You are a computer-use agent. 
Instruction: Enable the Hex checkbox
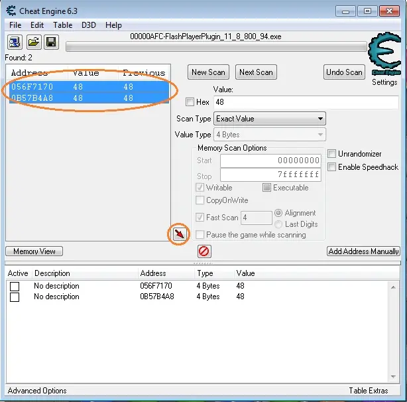click(x=190, y=101)
